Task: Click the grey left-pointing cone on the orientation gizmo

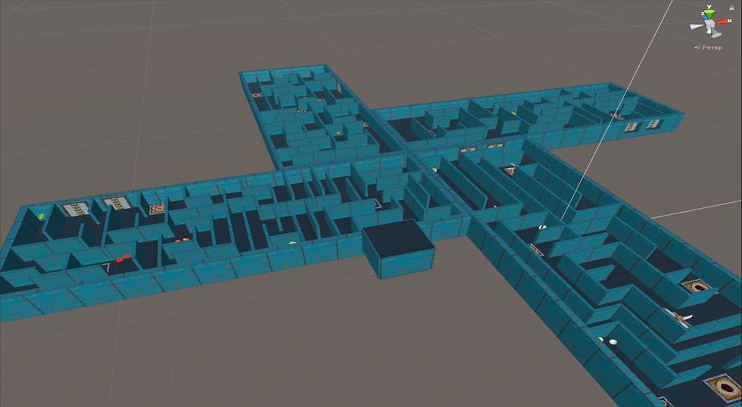Action: (697, 26)
